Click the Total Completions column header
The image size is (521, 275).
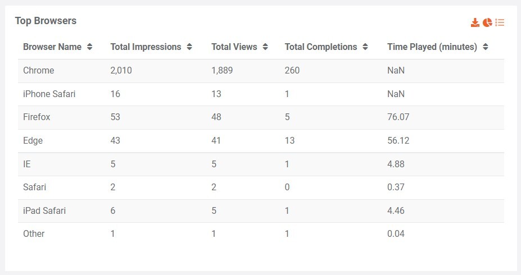coord(321,47)
